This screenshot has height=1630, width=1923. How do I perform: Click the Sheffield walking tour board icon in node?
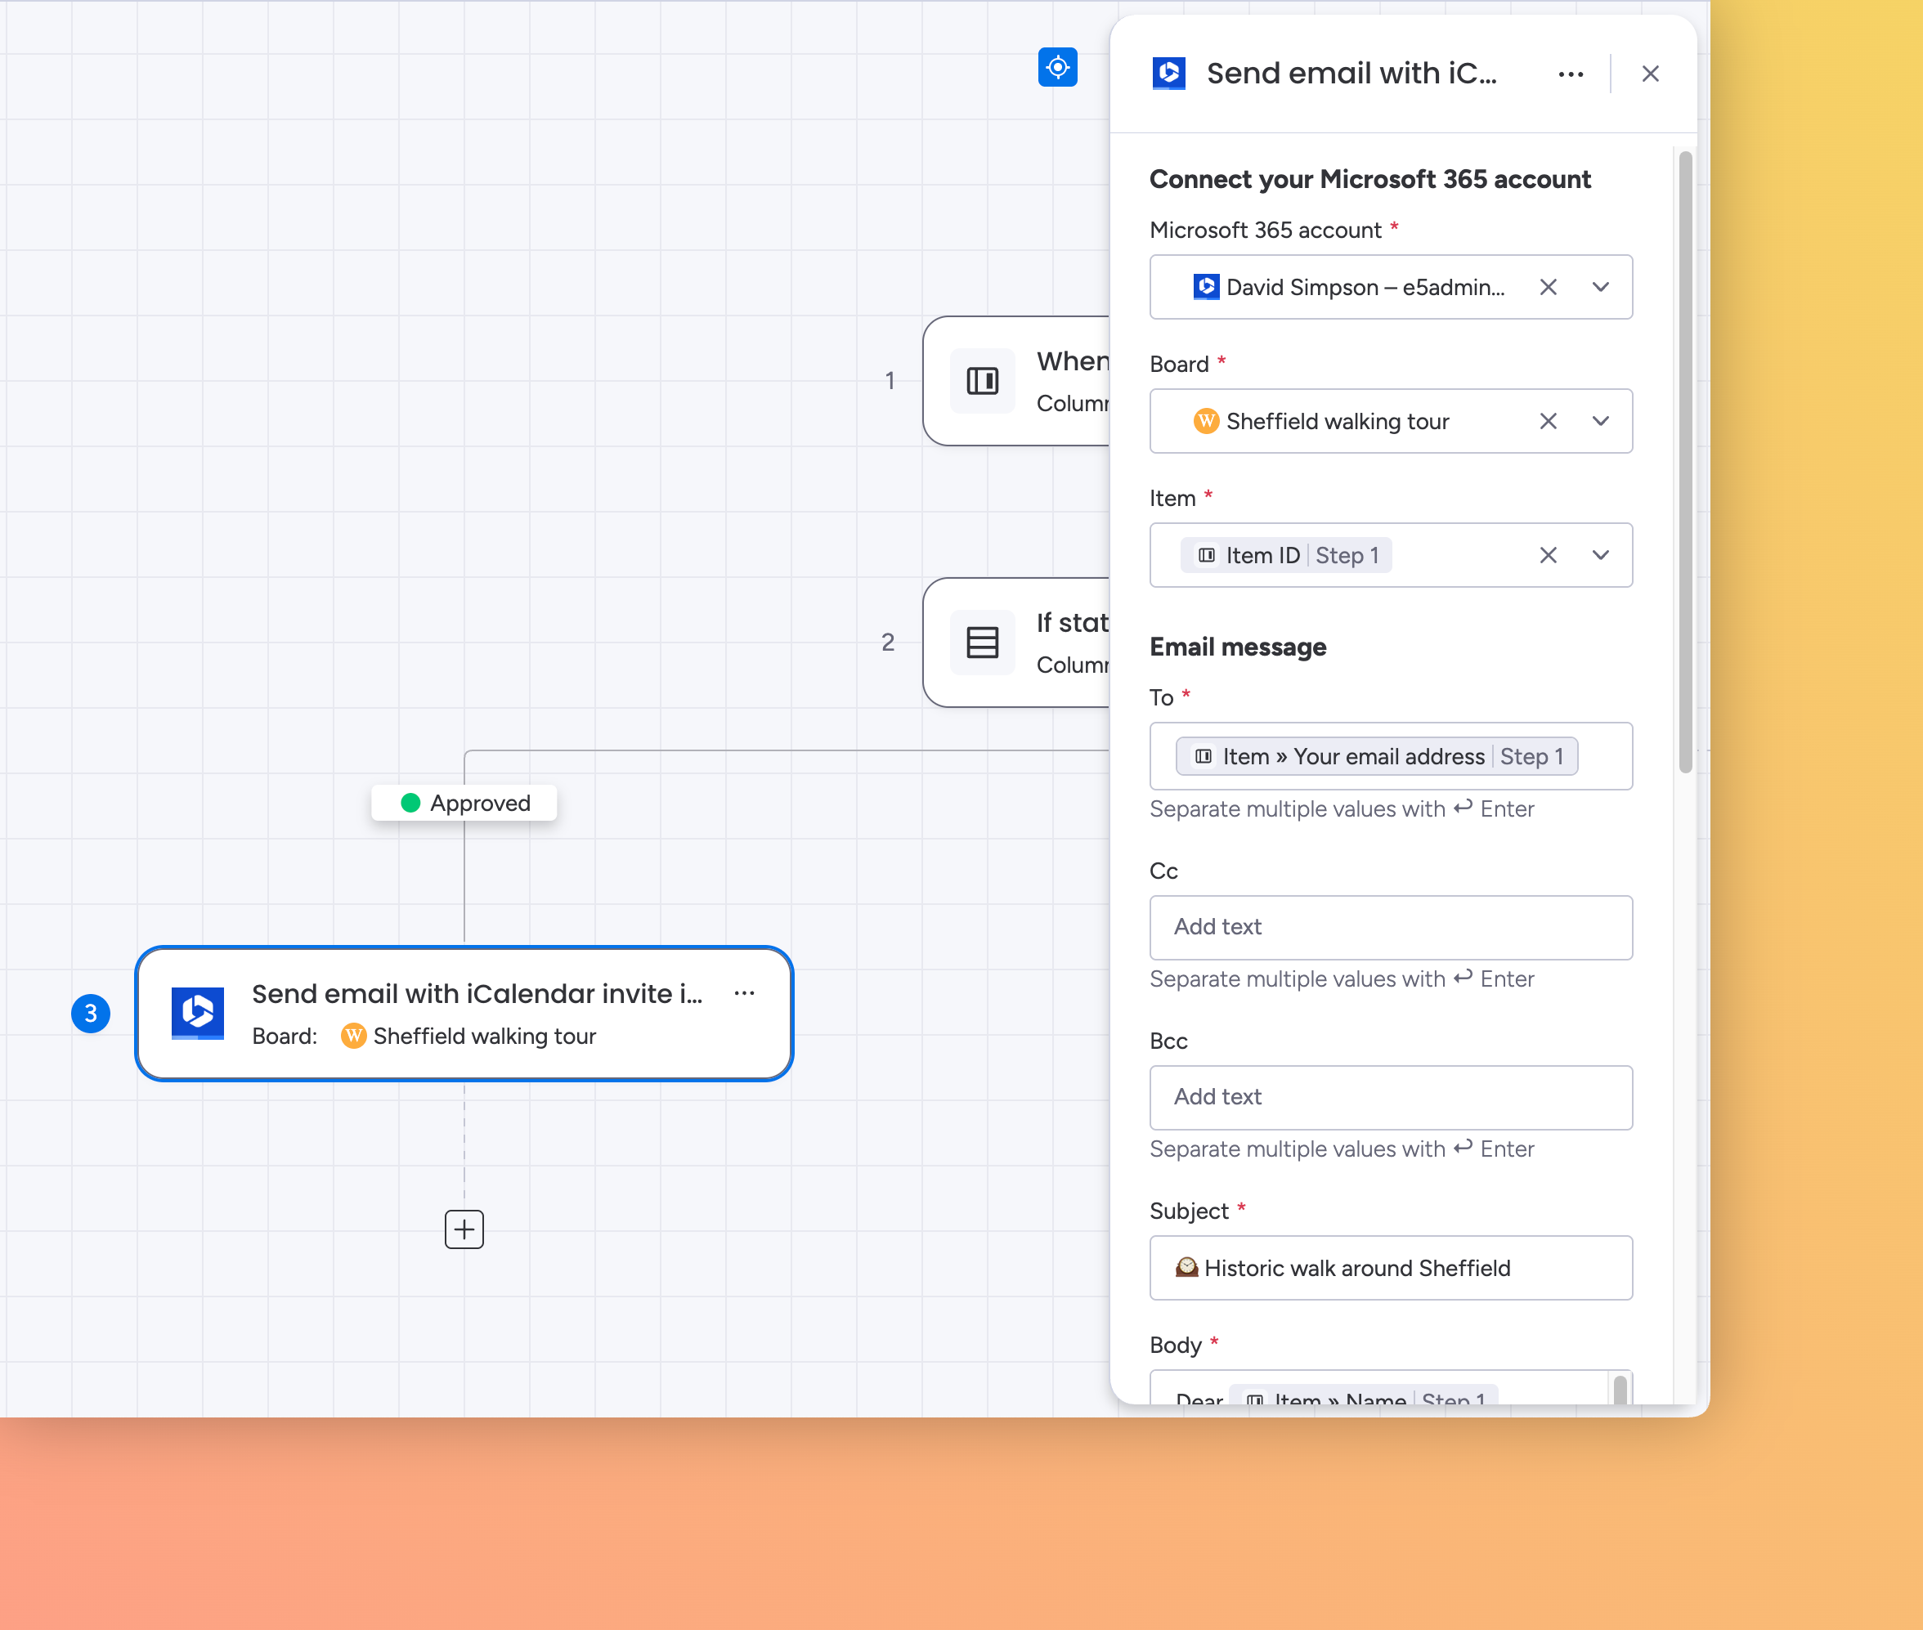pyautogui.click(x=353, y=1036)
